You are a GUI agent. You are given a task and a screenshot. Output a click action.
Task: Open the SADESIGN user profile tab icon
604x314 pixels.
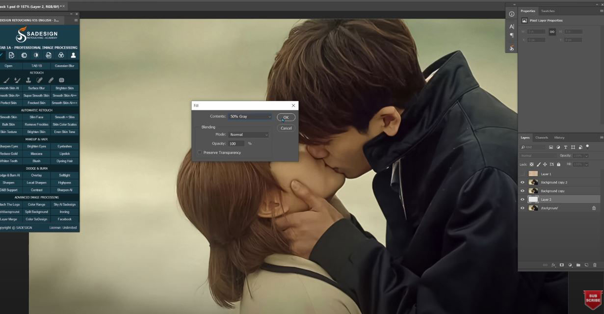coord(74,55)
